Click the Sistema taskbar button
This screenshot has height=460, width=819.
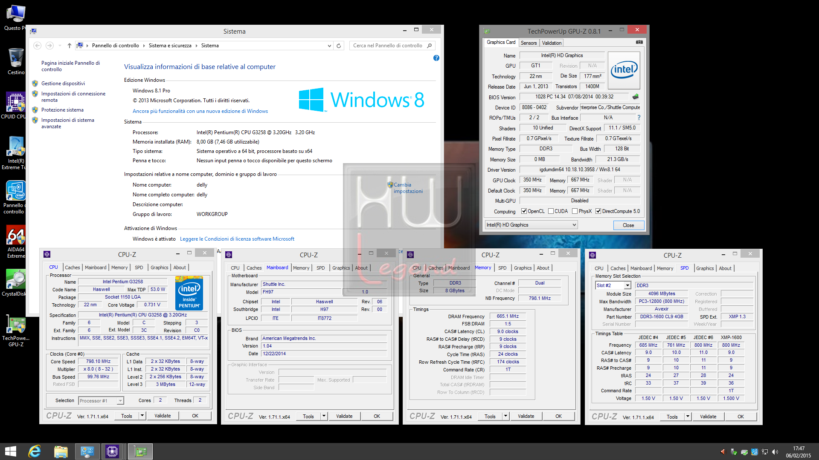(87, 451)
